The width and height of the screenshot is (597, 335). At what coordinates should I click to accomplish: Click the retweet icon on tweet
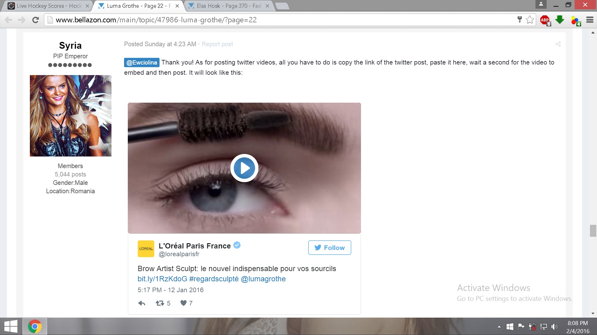[x=160, y=303]
